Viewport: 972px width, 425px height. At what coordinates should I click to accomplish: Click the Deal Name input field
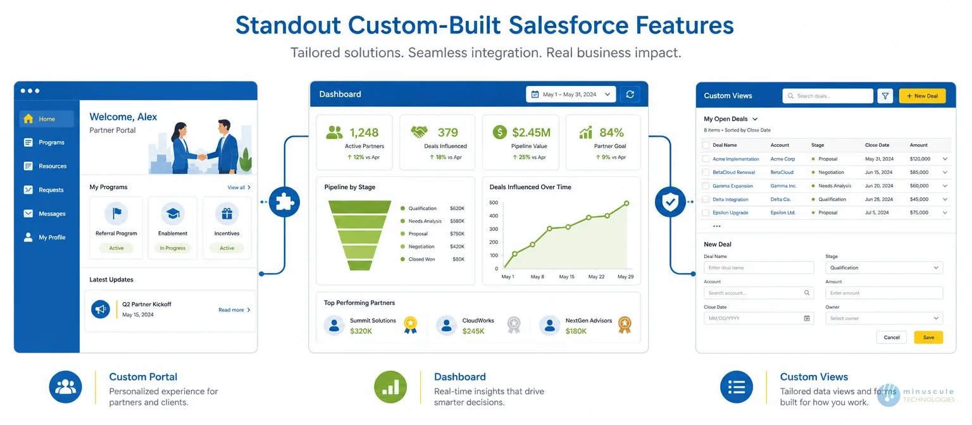click(759, 268)
